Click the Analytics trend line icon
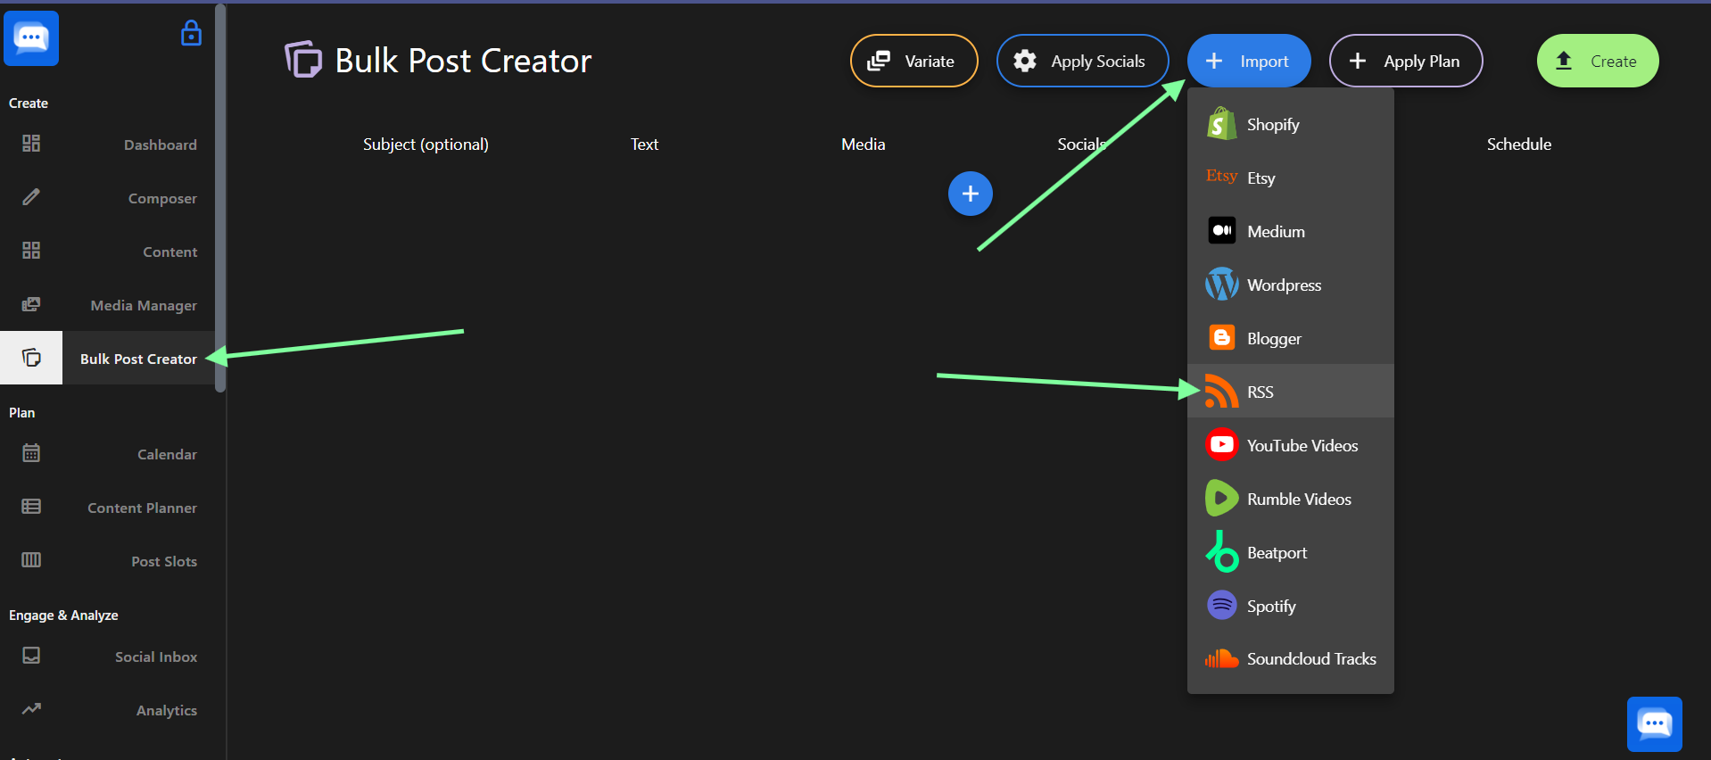The width and height of the screenshot is (1711, 760). click(31, 709)
